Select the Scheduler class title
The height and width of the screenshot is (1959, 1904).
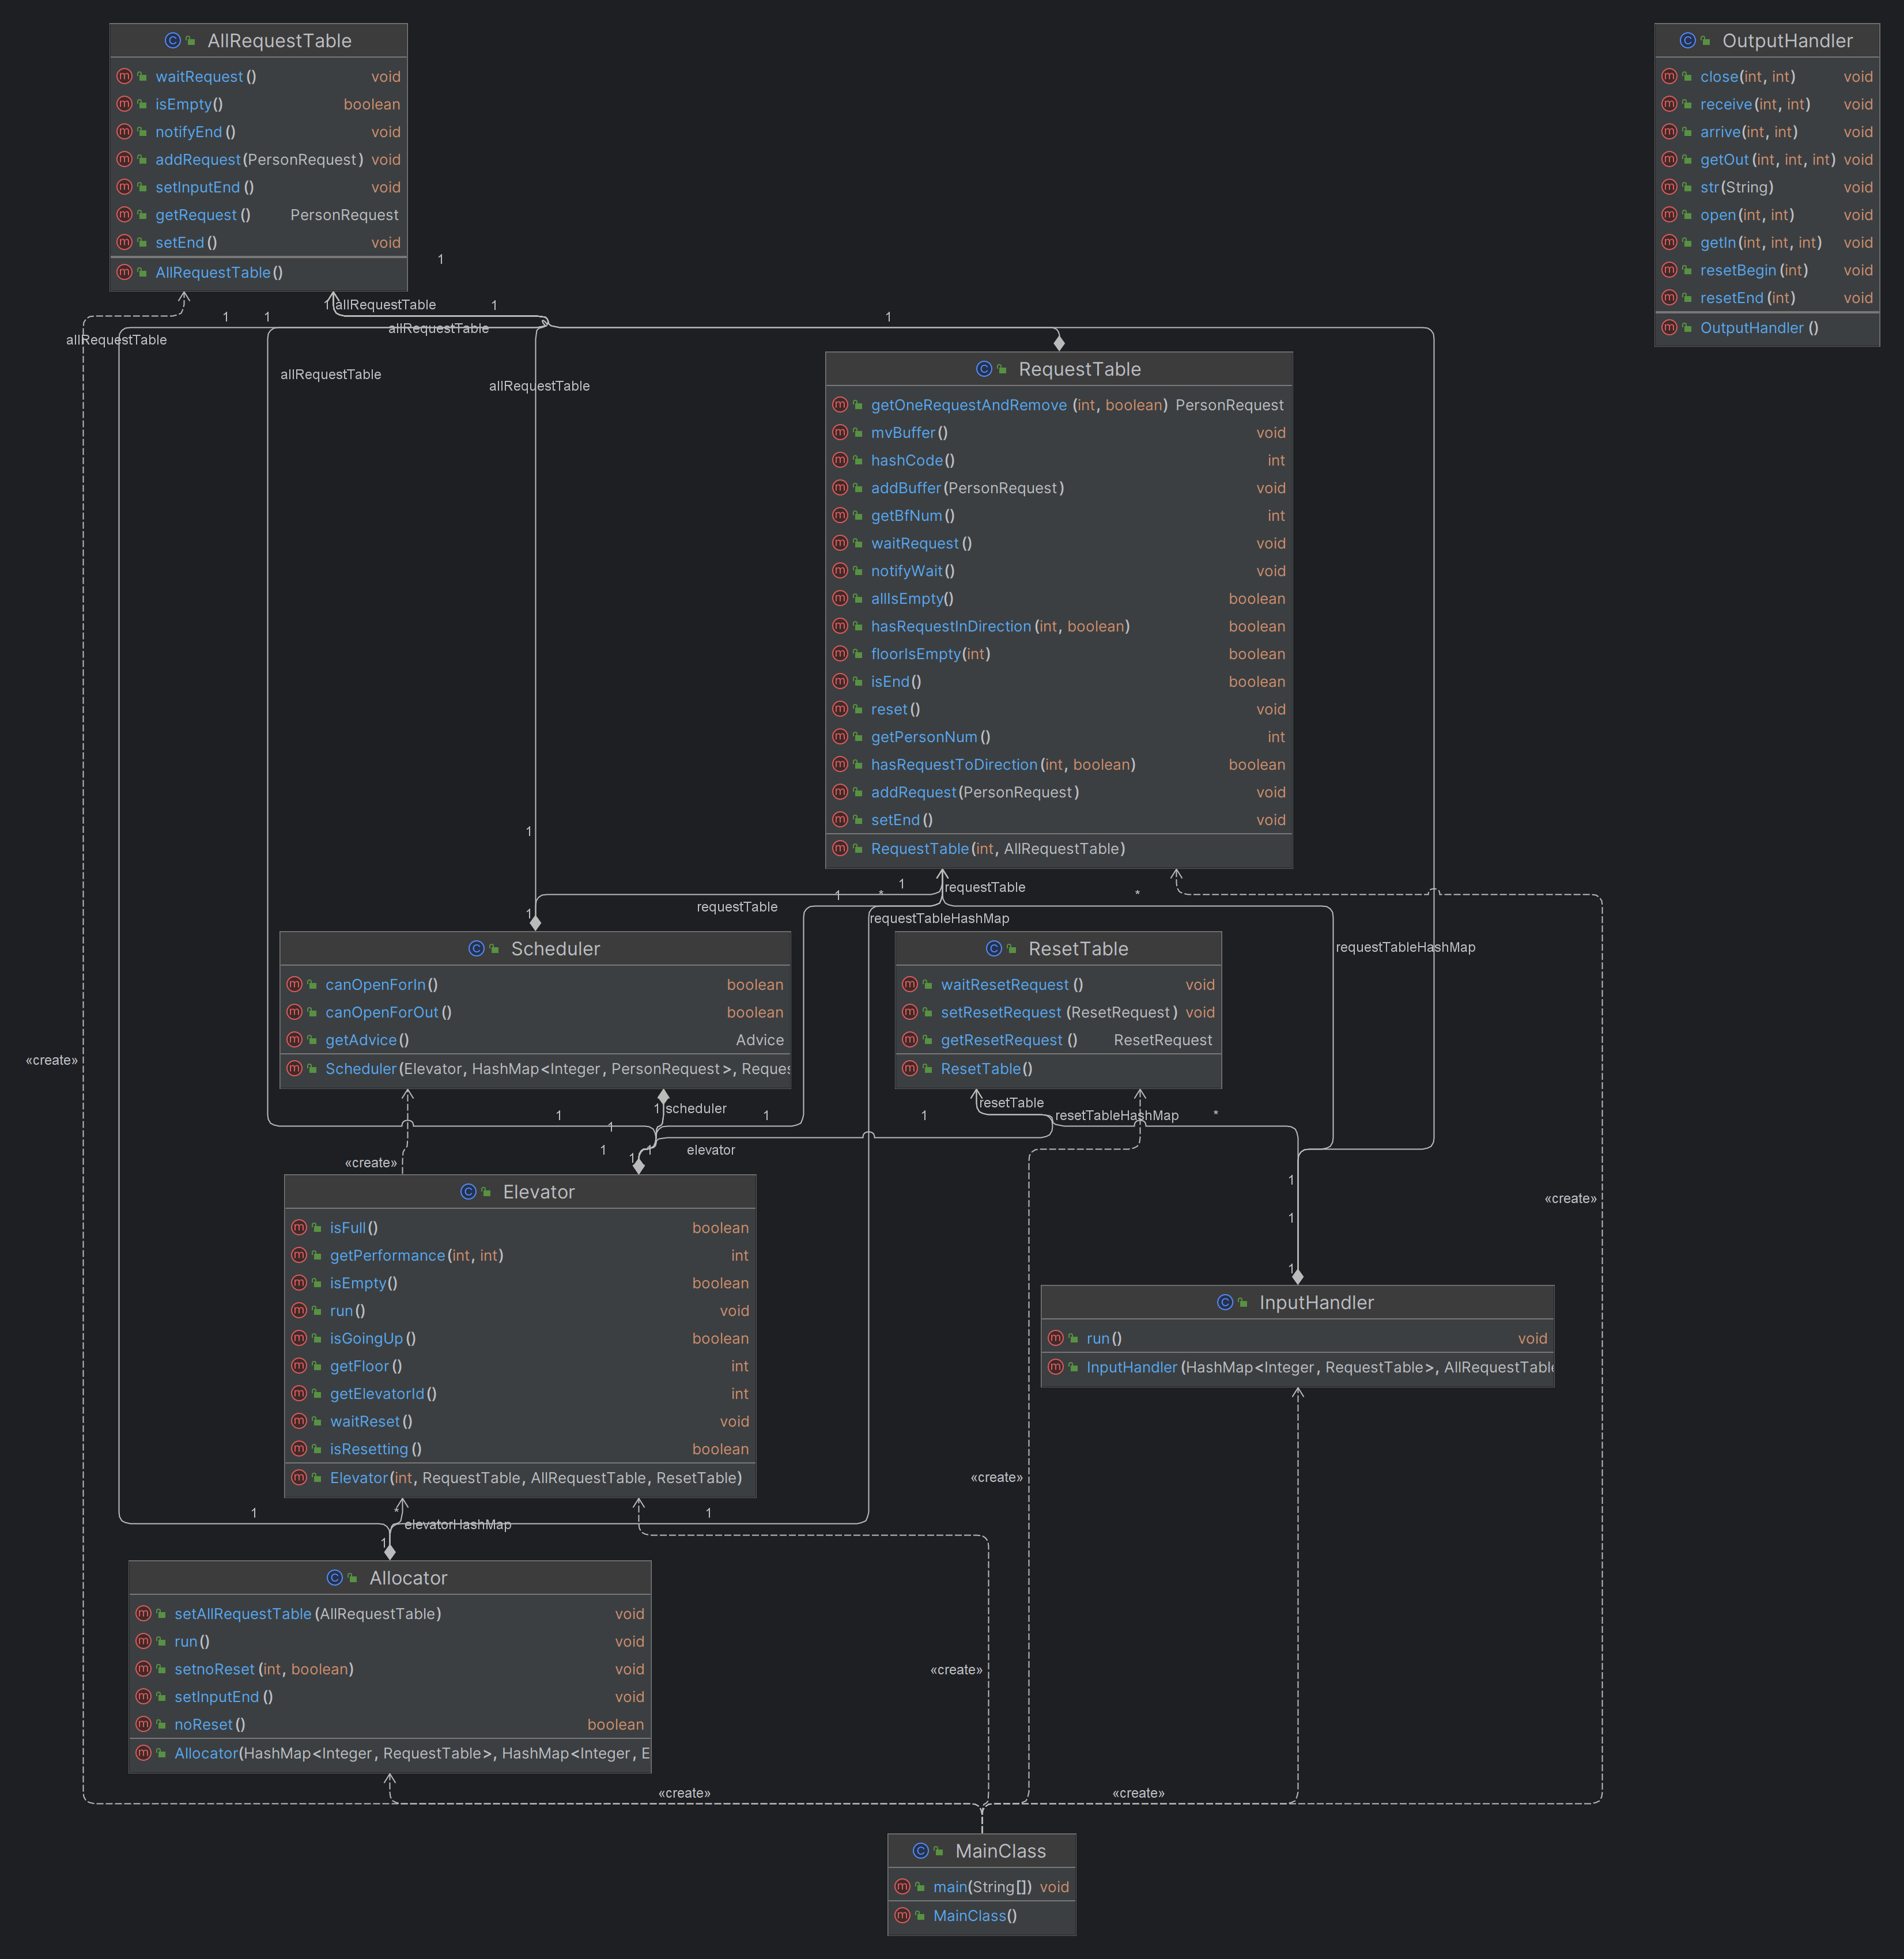click(x=555, y=949)
